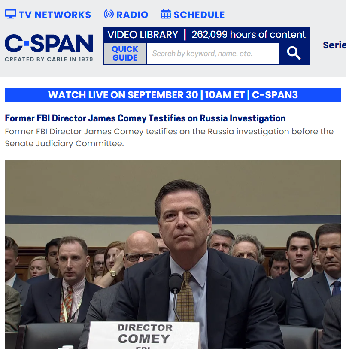The image size is (346, 354).
Task: Click the Director Comey nameplate in the video
Action: [x=144, y=335]
